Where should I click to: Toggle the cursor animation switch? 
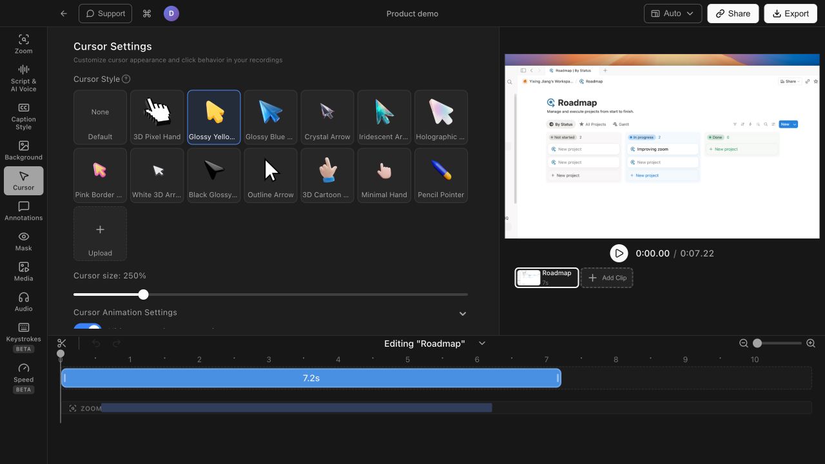click(88, 329)
